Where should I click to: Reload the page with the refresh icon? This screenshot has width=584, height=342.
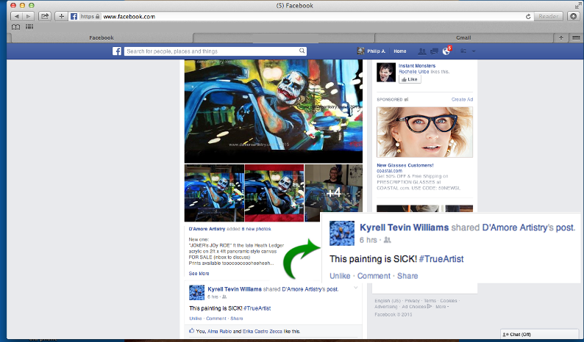coord(528,16)
